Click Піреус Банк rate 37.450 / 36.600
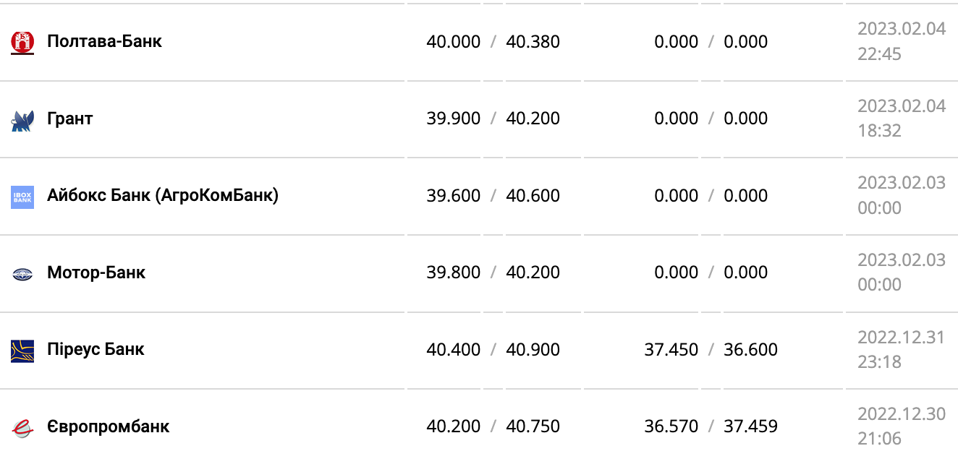958x459 pixels. coord(711,350)
